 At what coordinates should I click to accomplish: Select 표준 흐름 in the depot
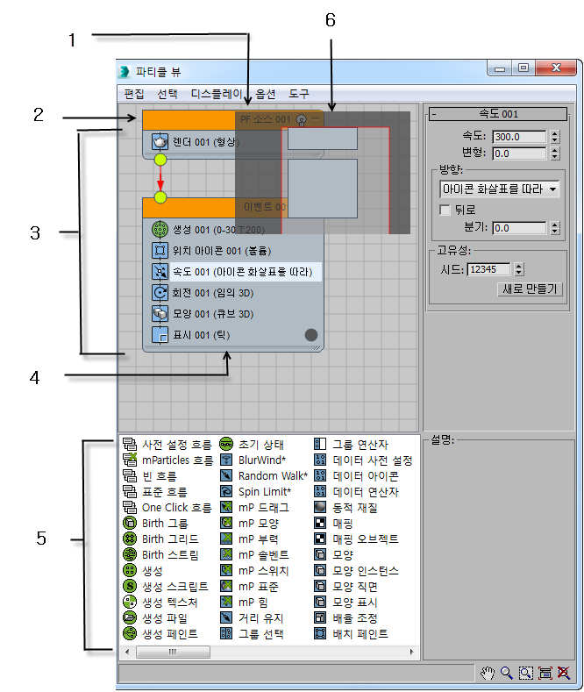[x=155, y=492]
